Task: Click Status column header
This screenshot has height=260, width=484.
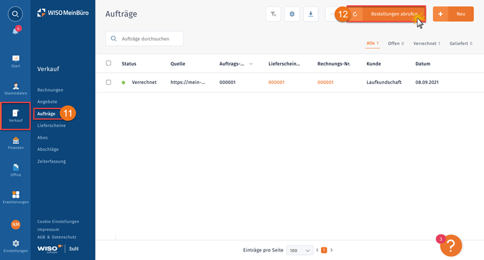Action: [129, 64]
